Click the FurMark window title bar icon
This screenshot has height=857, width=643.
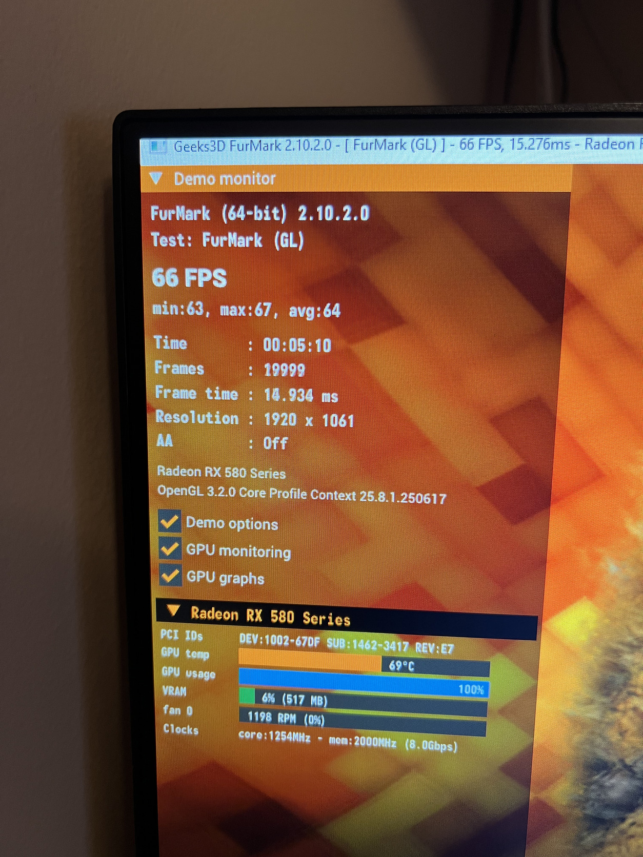157,147
